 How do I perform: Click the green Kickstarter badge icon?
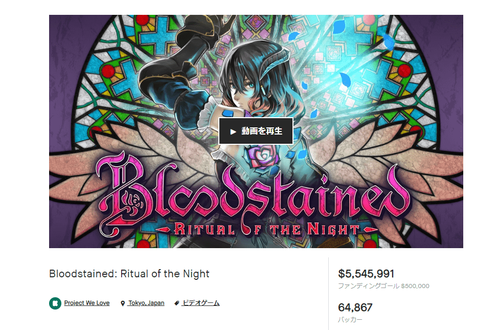point(55,303)
